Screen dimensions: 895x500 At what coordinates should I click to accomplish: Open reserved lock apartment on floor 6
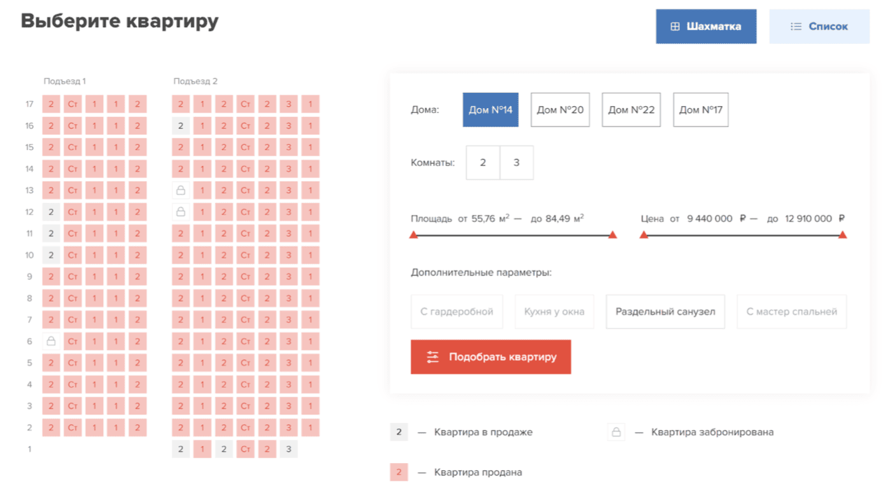pyautogui.click(x=51, y=342)
